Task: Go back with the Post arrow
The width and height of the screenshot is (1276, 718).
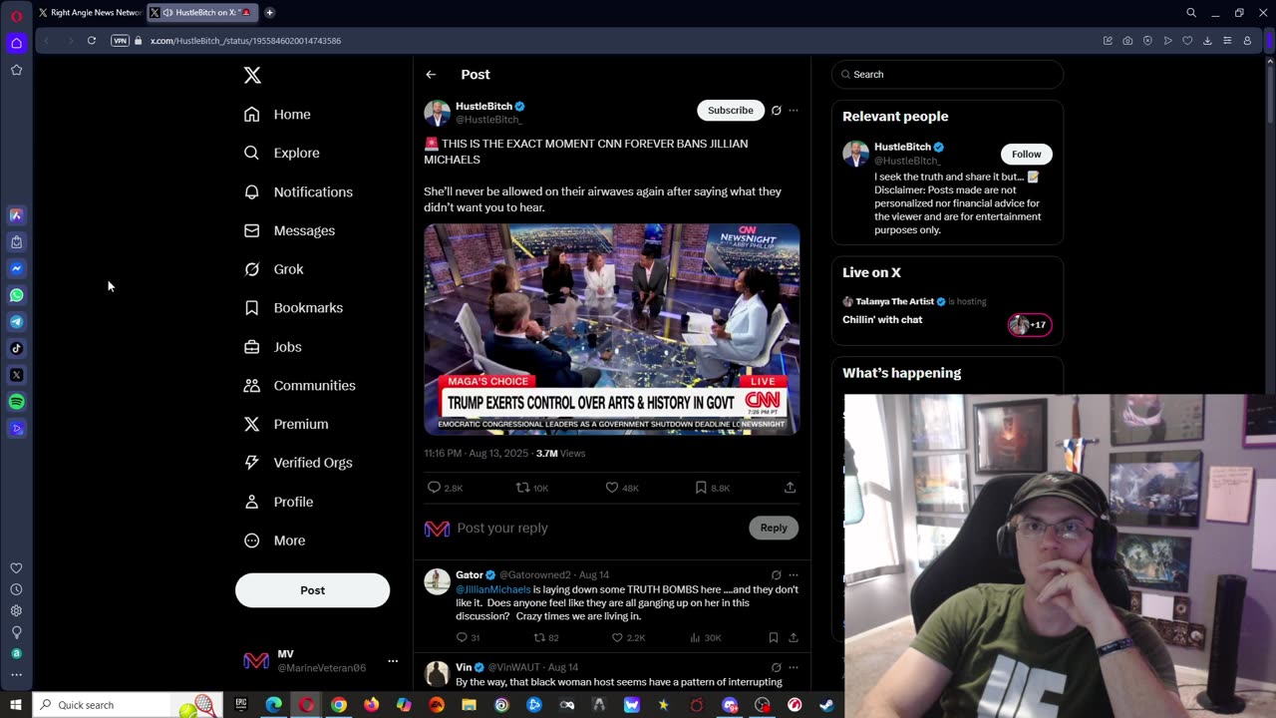Action: click(431, 75)
